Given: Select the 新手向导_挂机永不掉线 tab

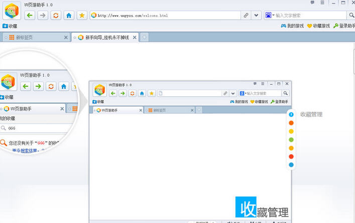Looking at the screenshot, I should (x=104, y=38).
